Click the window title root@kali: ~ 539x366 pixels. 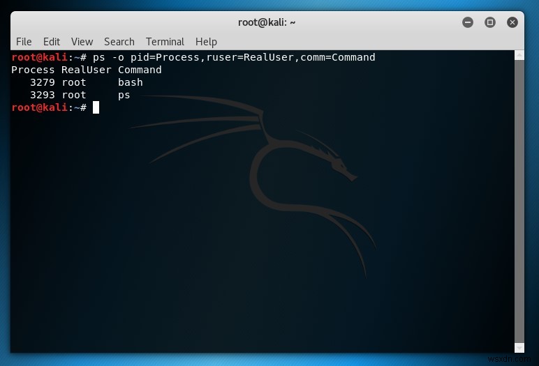click(x=267, y=23)
